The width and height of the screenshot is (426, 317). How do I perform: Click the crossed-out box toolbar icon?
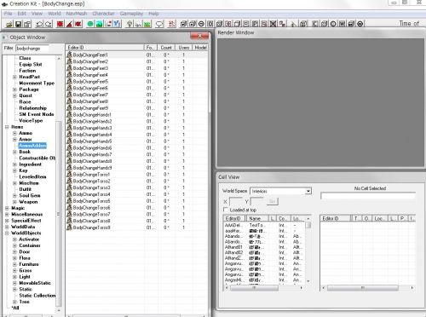tap(273, 24)
